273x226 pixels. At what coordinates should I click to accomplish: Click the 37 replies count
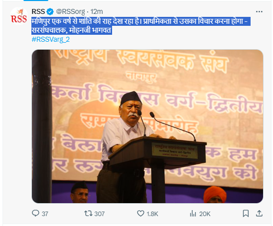(45, 214)
